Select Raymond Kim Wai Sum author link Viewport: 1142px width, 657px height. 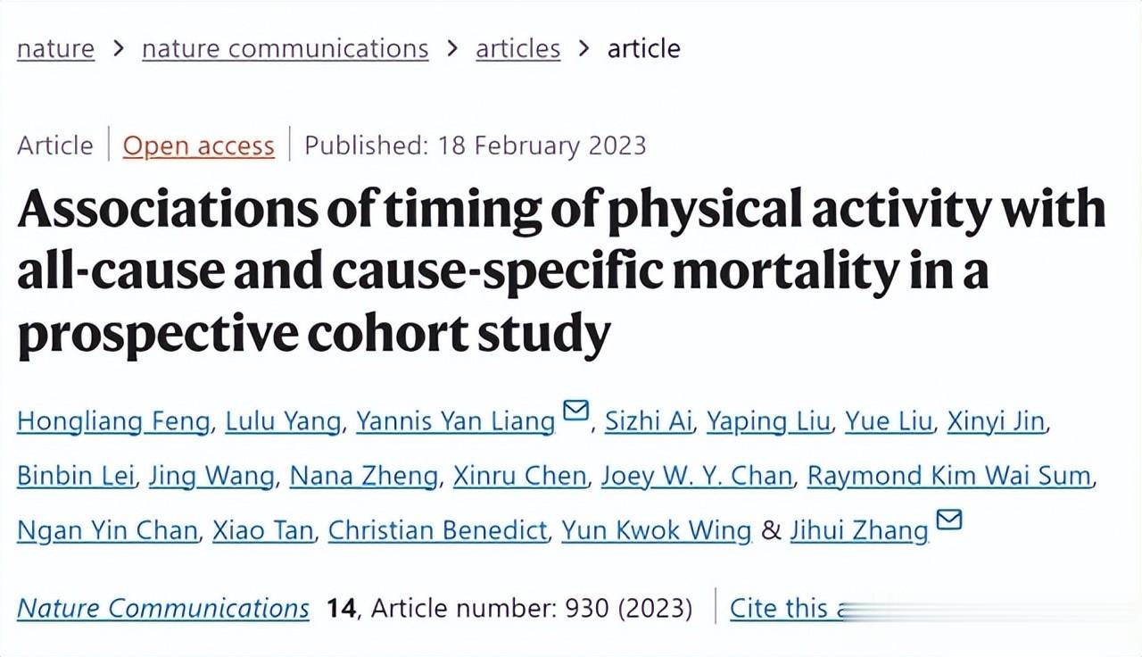point(949,476)
